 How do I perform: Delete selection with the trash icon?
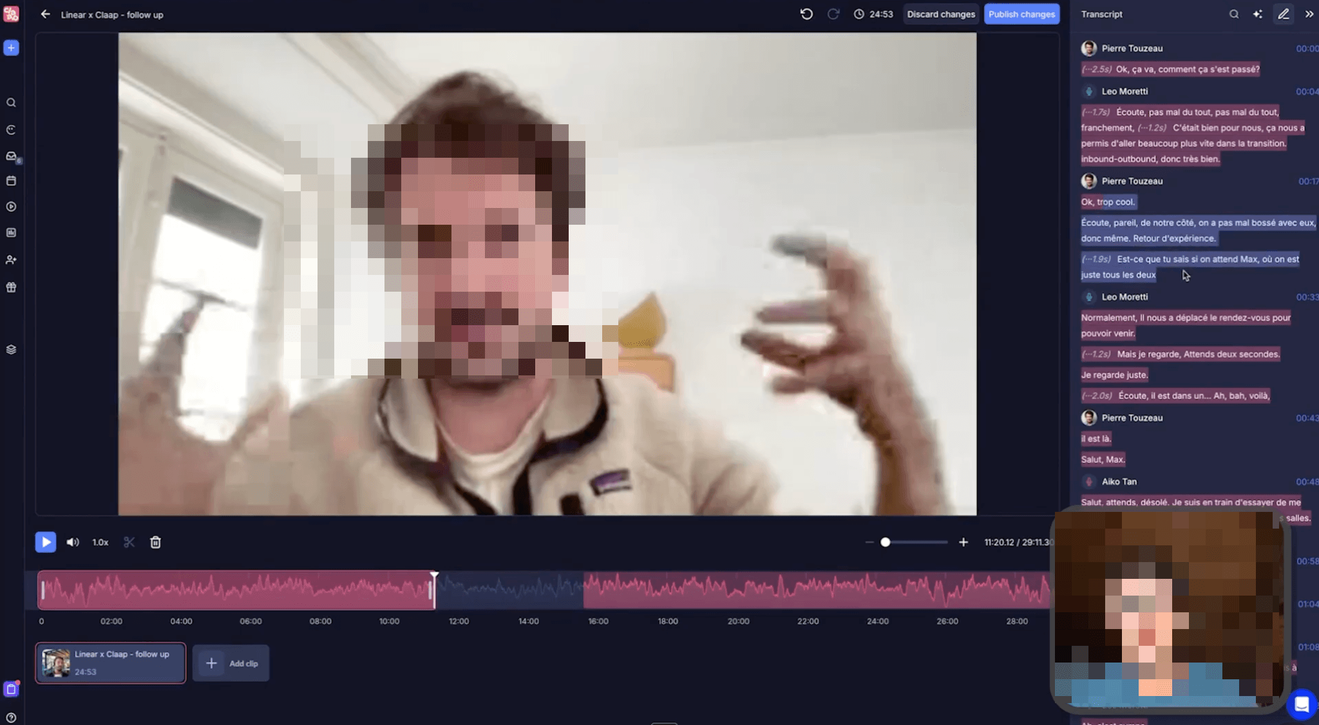[x=155, y=542]
